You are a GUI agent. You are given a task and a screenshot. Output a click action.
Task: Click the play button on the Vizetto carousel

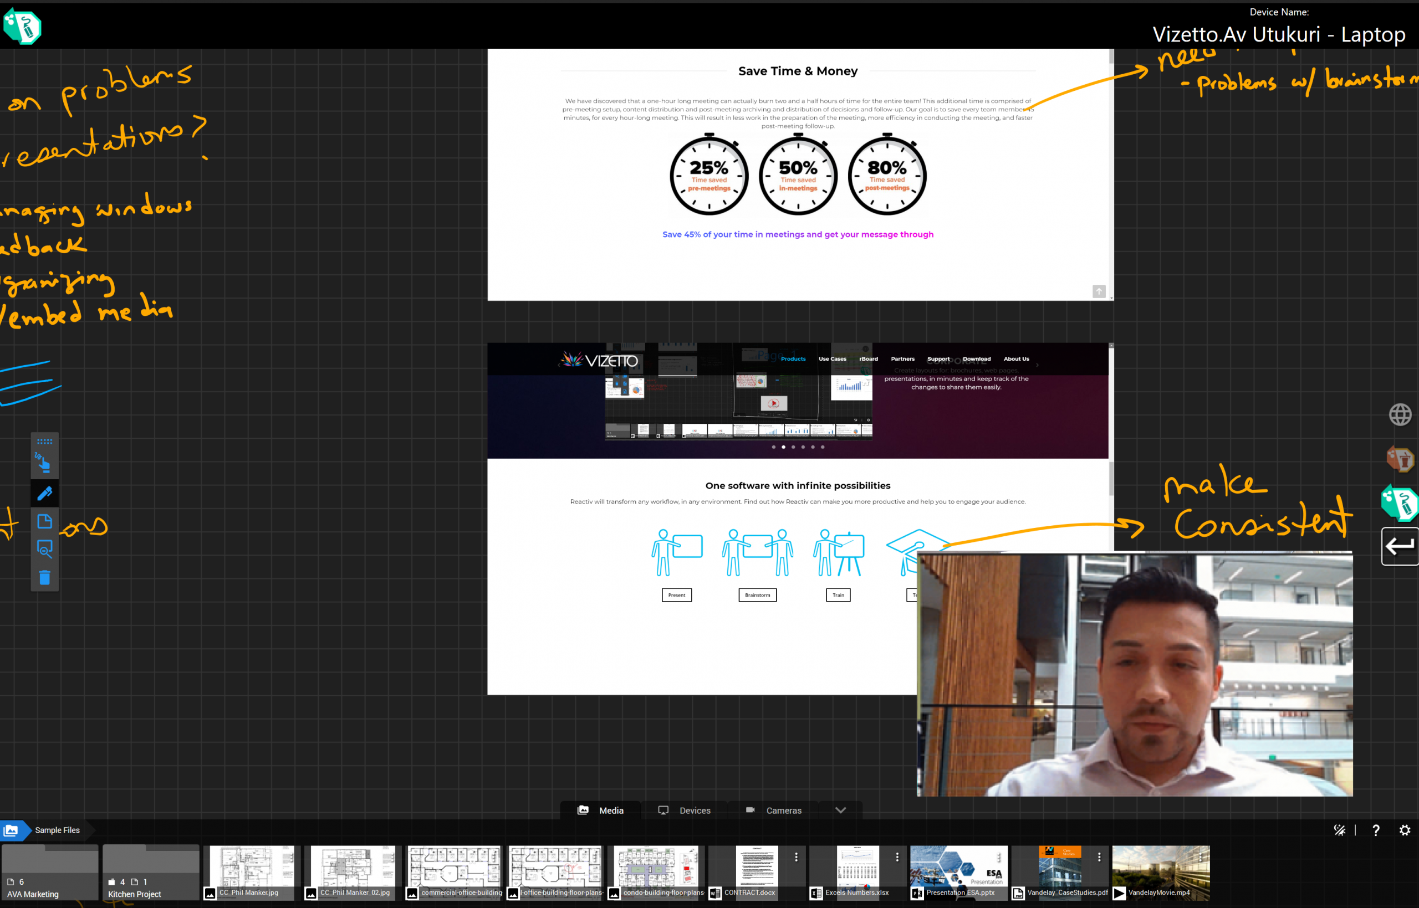click(x=774, y=403)
